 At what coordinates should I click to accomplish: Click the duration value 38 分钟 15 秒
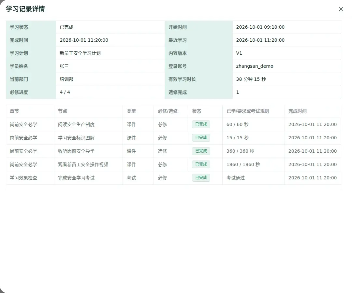[x=251, y=79]
